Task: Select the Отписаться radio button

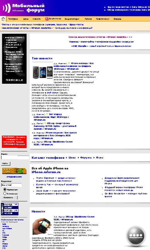Action: click(x=5, y=193)
